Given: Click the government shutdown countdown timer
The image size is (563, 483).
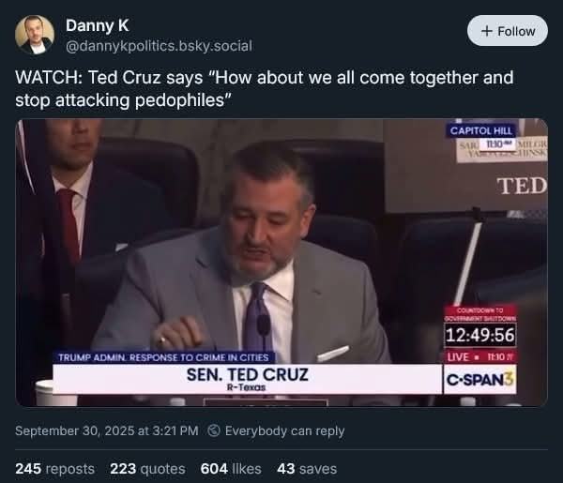Looking at the screenshot, I should tap(480, 336).
